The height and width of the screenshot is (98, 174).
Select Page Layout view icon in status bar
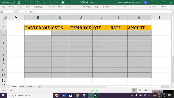click(x=140, y=90)
